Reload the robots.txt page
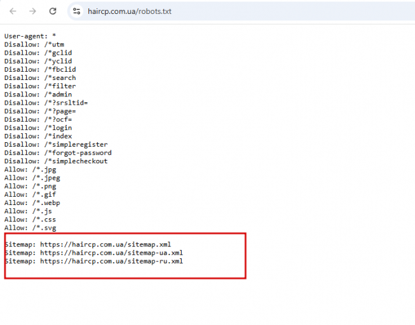Viewport: 415px width, 325px height. pyautogui.click(x=53, y=11)
